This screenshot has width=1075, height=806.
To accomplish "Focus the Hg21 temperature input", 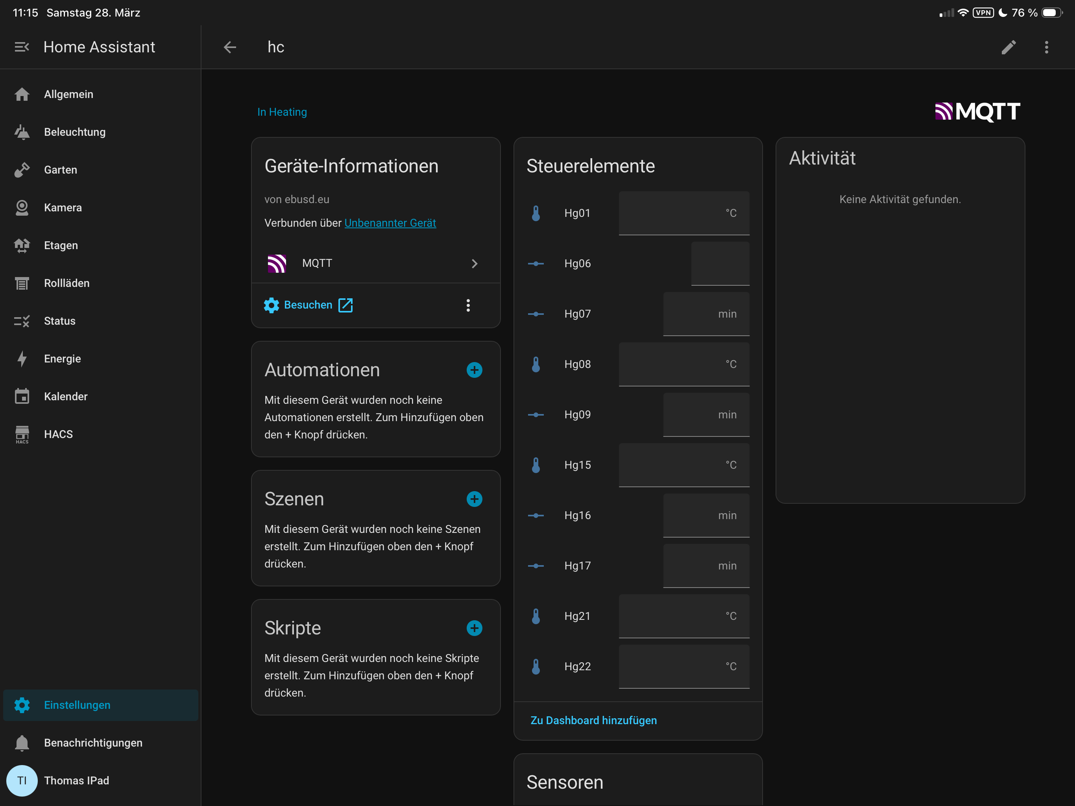I will pos(684,616).
